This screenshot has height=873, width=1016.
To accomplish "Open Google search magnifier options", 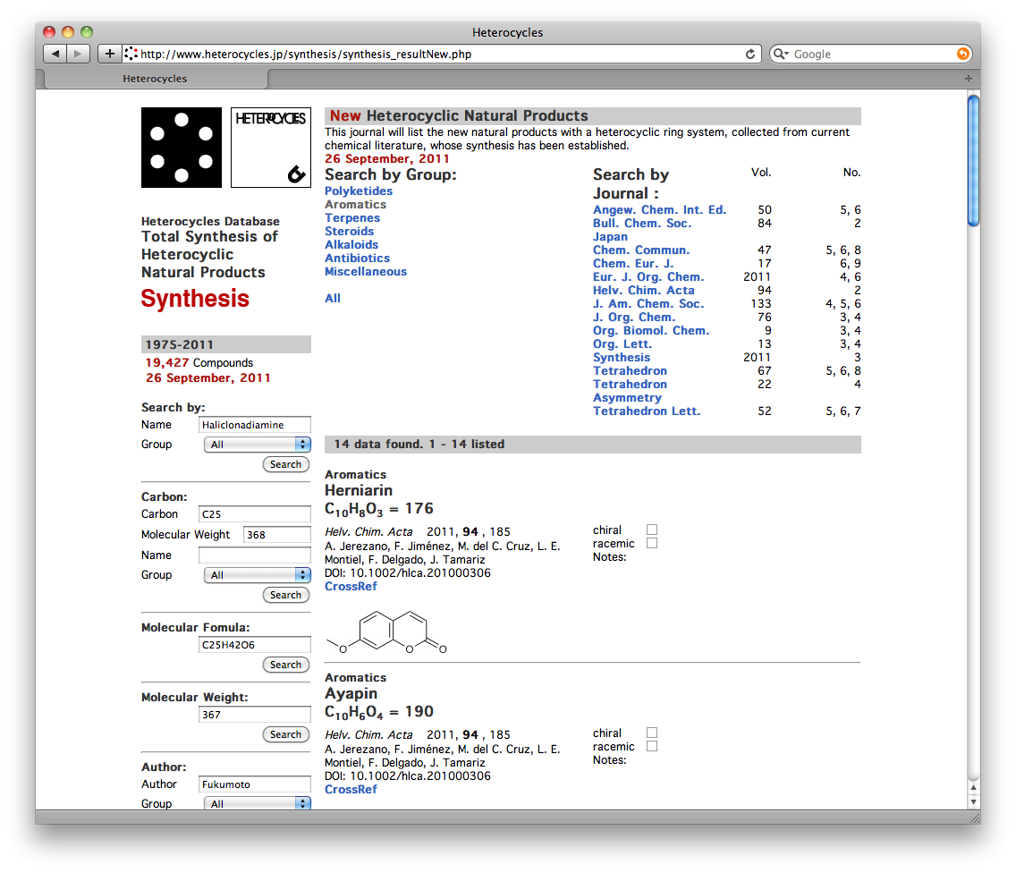I will click(781, 54).
